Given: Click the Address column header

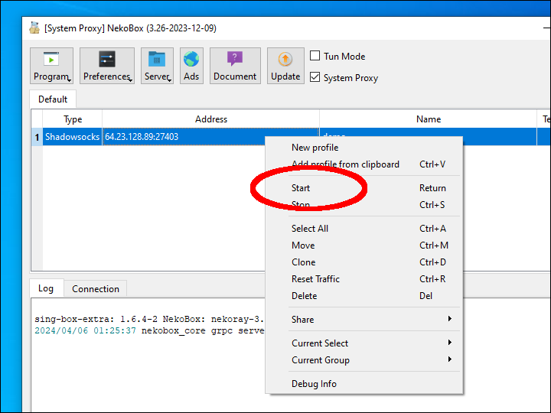Looking at the screenshot, I should [x=211, y=119].
